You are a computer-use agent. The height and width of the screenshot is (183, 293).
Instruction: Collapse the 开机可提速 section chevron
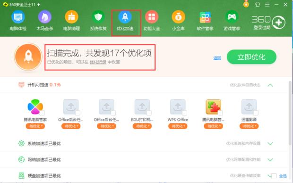(x=270, y=85)
